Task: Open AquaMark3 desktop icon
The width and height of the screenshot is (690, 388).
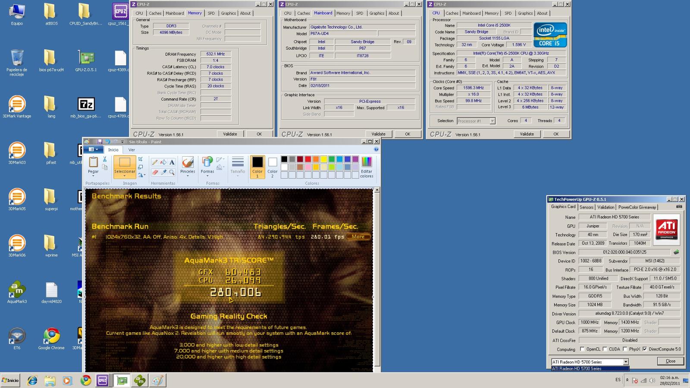Action: click(x=17, y=292)
